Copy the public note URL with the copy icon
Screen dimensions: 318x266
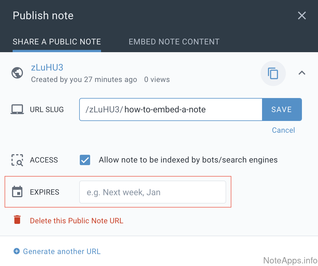pyautogui.click(x=273, y=73)
